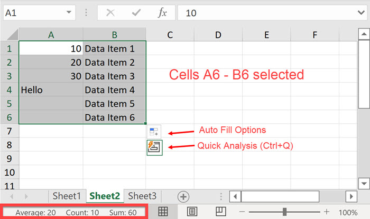Select column B header
The width and height of the screenshot is (370, 219).
(115, 35)
